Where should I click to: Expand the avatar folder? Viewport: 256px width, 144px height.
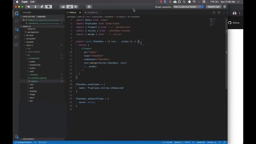(x=32, y=62)
